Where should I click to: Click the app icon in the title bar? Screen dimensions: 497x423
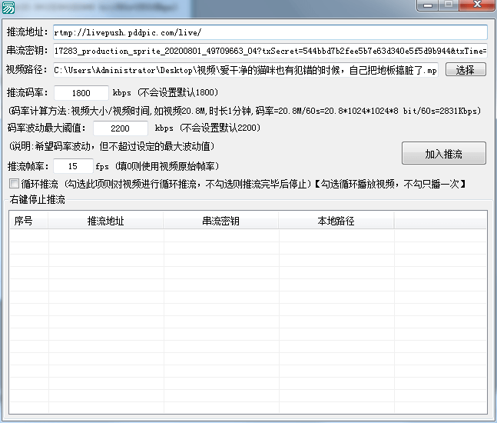(8, 7)
